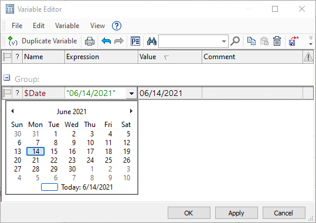The height and width of the screenshot is (223, 316).
Task: Select June 30 in the calendar
Action: click(x=72, y=169)
